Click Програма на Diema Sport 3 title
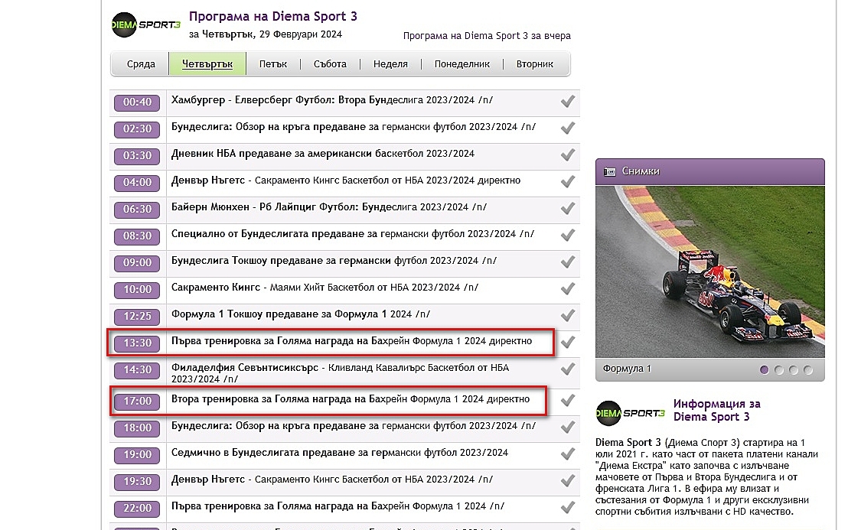The image size is (861, 530). pos(273,17)
